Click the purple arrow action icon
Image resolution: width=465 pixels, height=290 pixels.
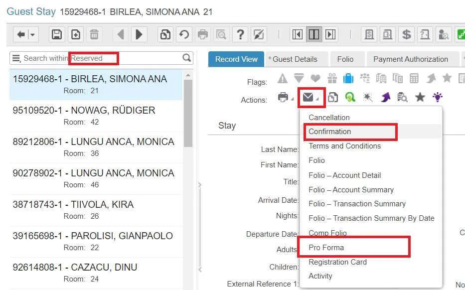(x=385, y=97)
